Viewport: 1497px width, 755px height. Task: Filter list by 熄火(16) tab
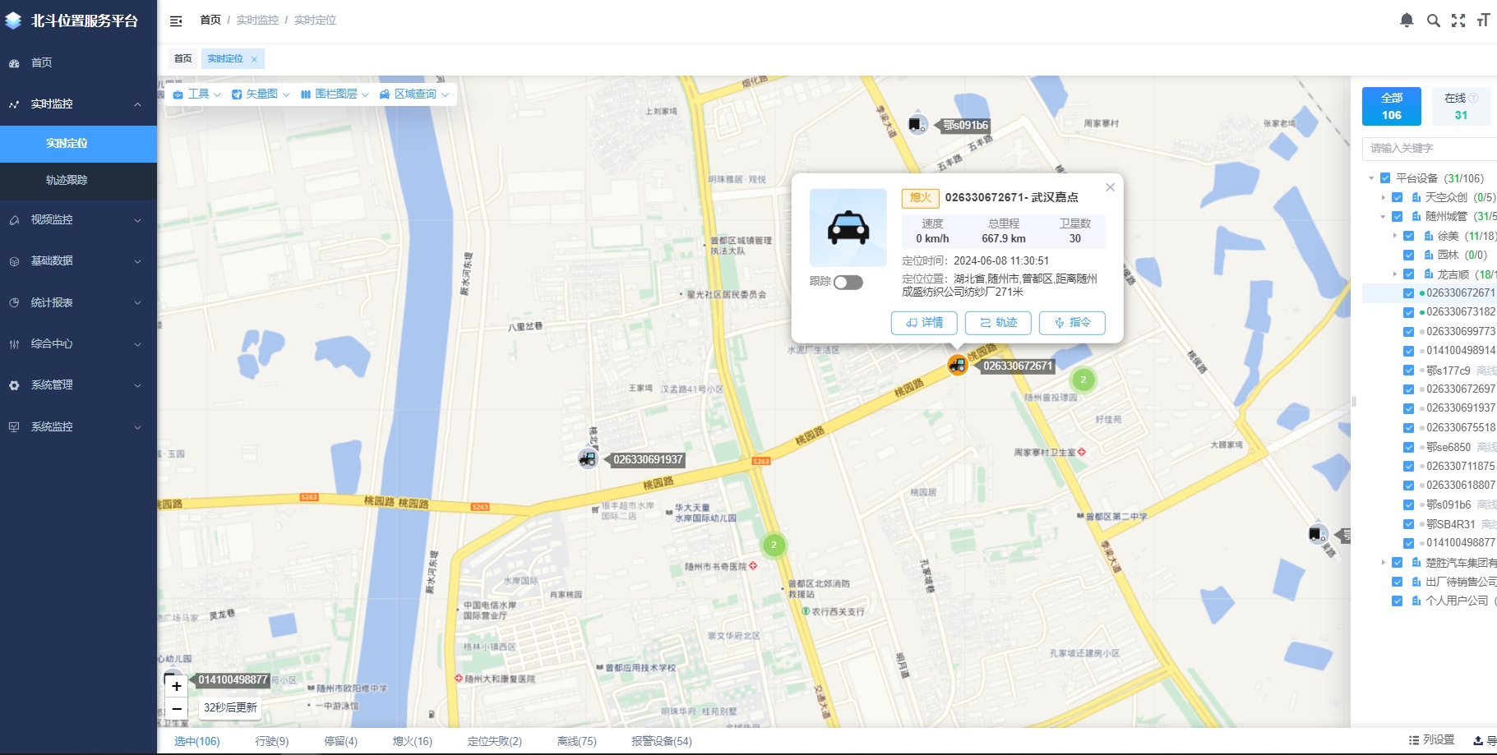pos(413,741)
